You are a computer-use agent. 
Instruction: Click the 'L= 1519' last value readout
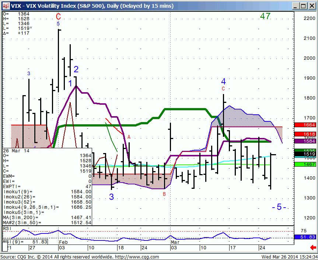tap(17, 28)
